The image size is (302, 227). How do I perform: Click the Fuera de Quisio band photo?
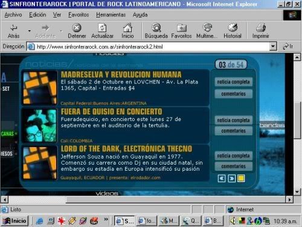tap(40, 125)
